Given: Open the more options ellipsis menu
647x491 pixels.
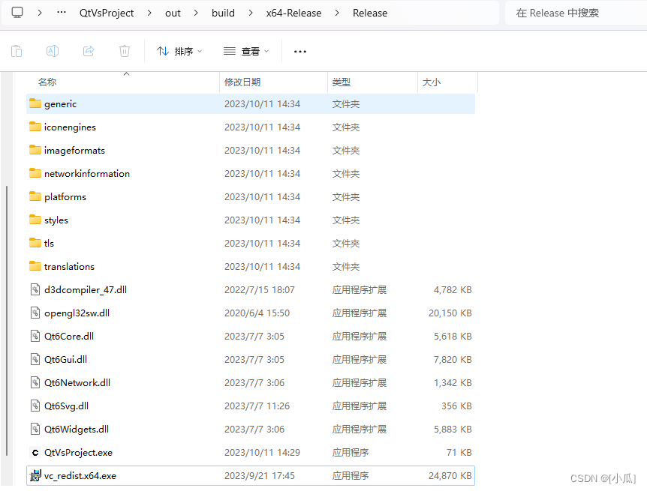Looking at the screenshot, I should tap(300, 52).
